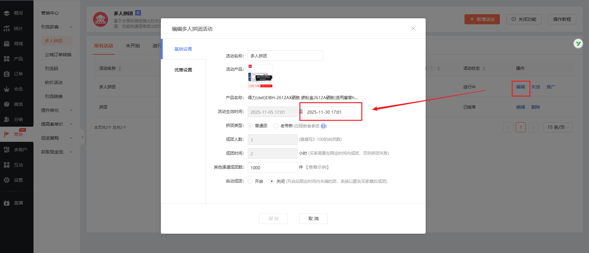Open the 直播 live broadcast icon
589x253 pixels.
tap(7, 203)
